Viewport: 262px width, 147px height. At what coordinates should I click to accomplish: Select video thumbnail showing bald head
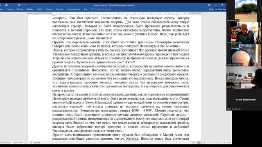244,55
